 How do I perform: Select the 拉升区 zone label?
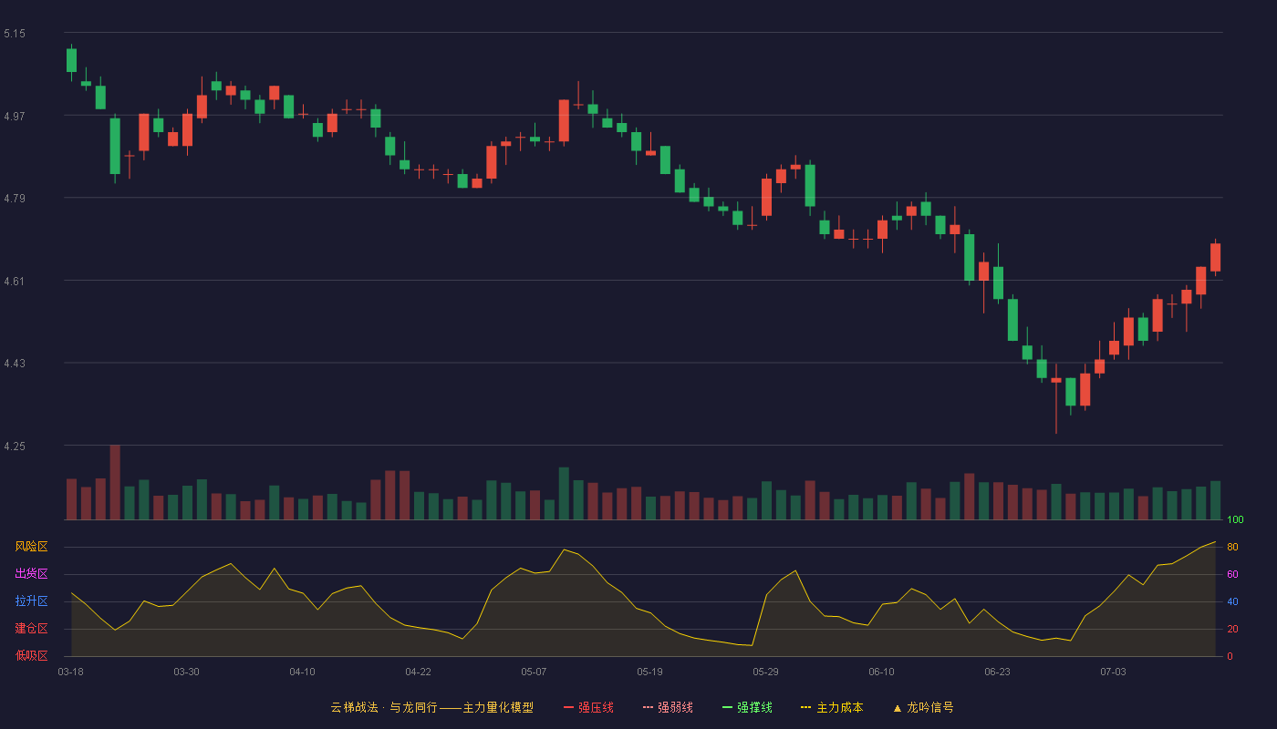click(31, 601)
